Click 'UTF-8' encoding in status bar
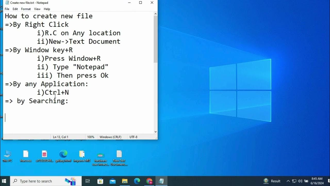330x186 pixels. [133, 137]
